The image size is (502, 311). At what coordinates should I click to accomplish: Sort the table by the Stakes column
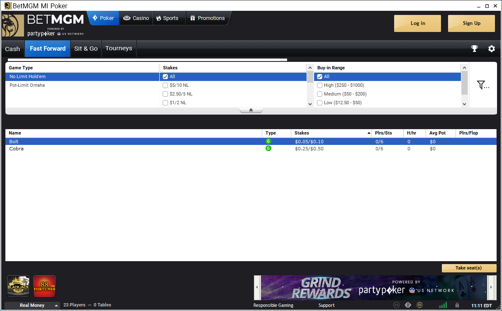331,133
